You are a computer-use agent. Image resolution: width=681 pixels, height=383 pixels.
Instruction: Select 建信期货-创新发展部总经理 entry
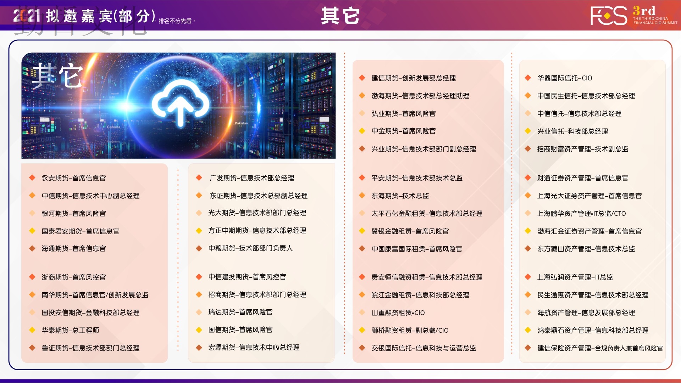coord(414,78)
